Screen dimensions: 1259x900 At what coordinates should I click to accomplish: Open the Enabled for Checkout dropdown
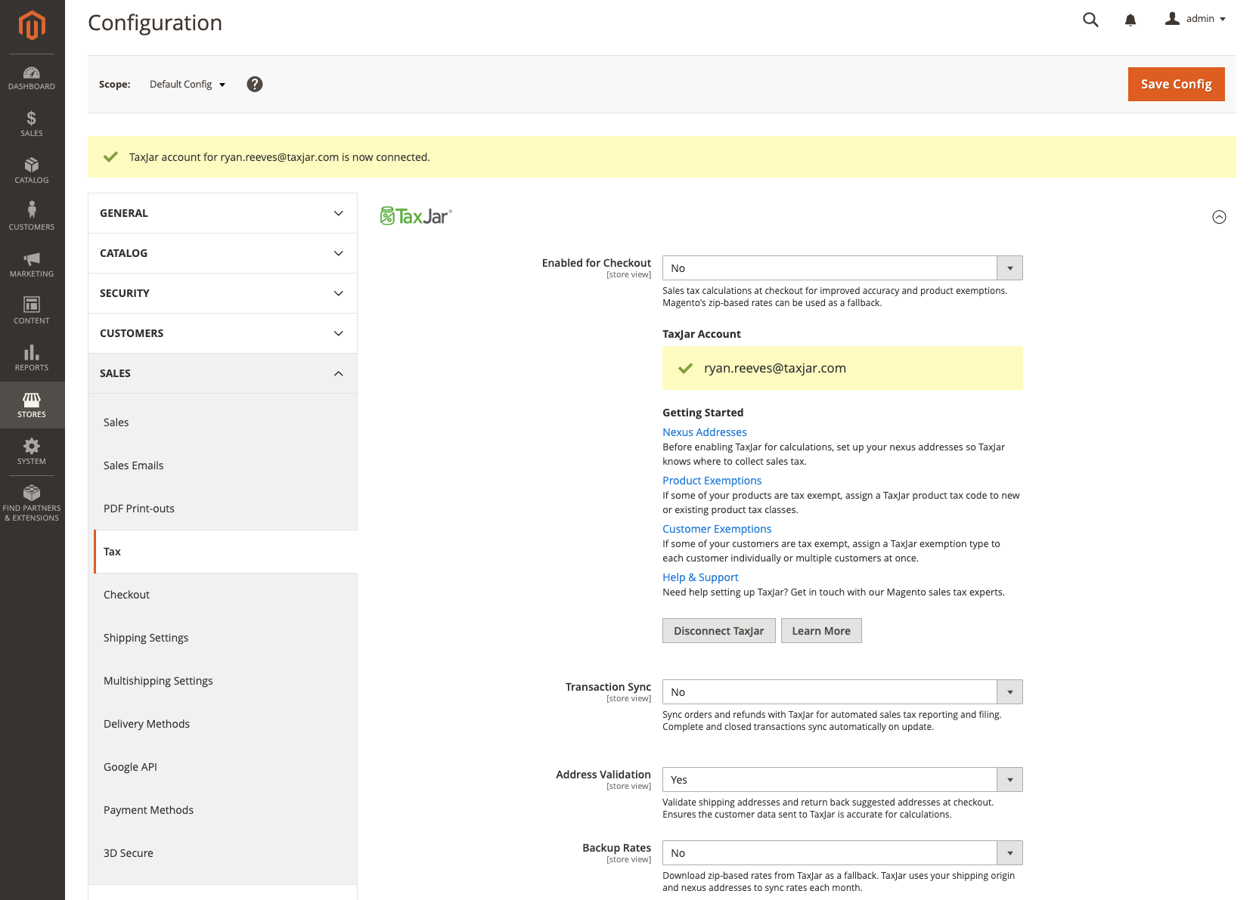[x=842, y=268]
